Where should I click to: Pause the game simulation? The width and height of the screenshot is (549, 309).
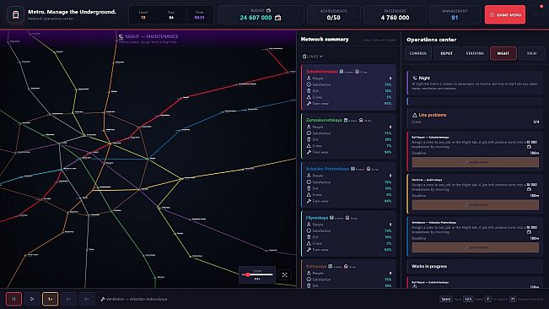pos(13,299)
